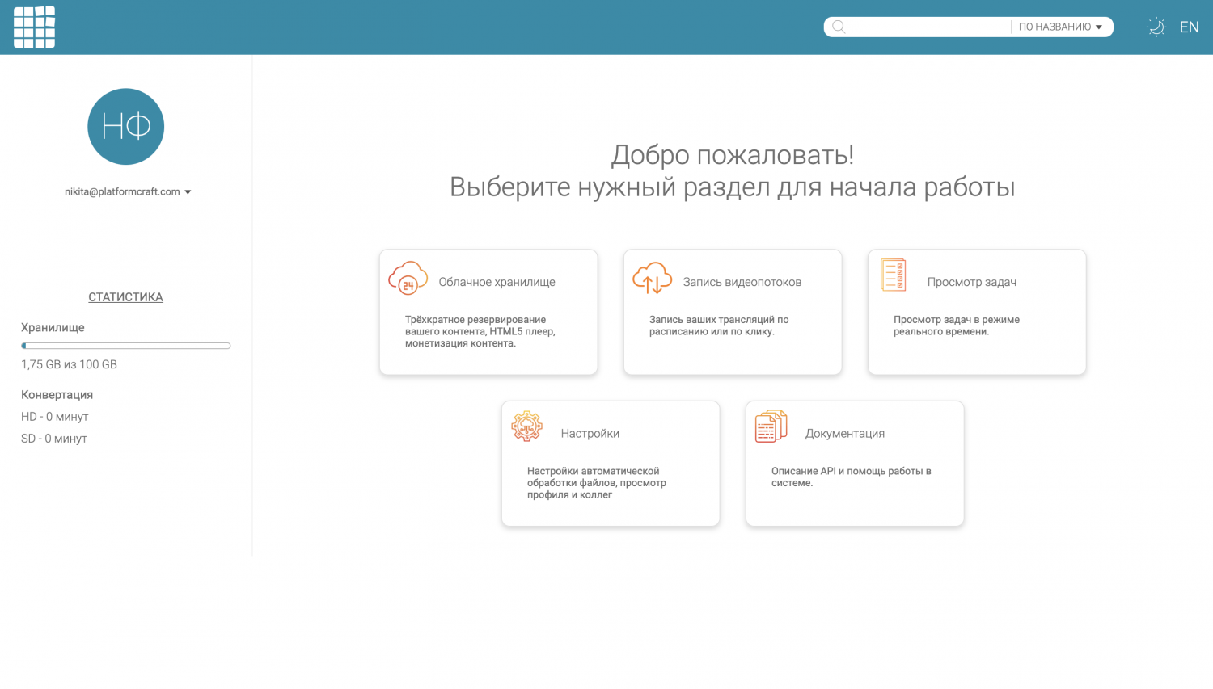Click the settings gear icon
This screenshot has width=1213, height=689.
coord(526,426)
